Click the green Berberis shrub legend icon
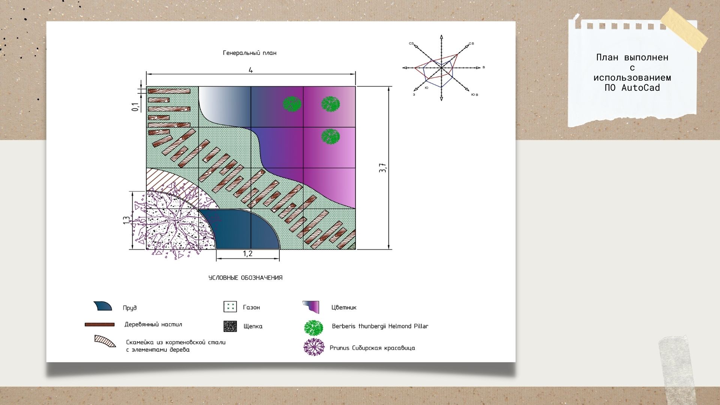720x405 pixels. click(313, 328)
